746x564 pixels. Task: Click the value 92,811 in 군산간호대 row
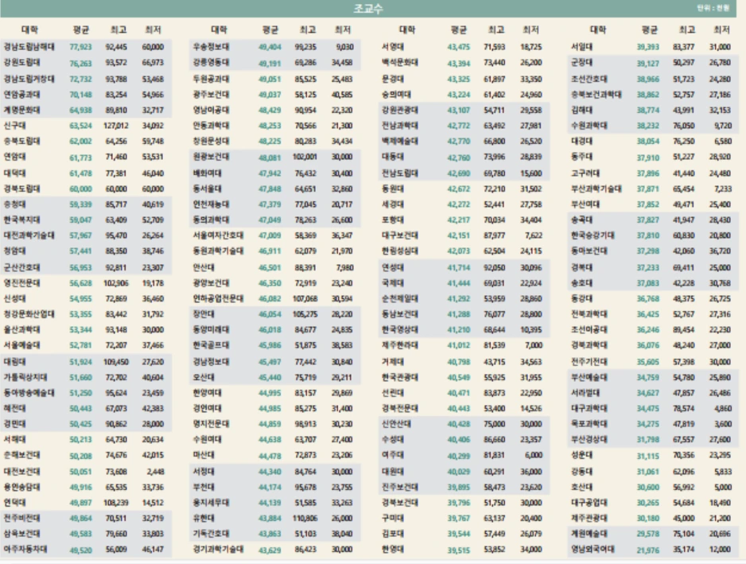tap(116, 268)
